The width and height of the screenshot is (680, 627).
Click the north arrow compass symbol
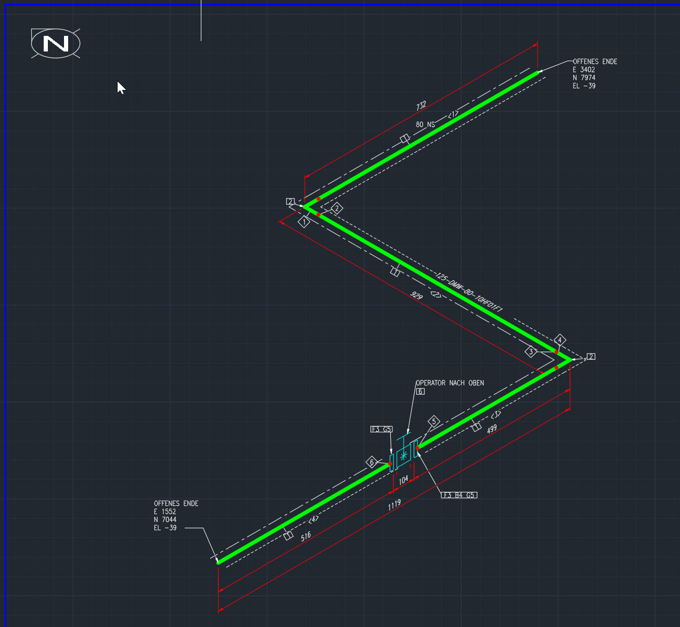[x=55, y=44]
